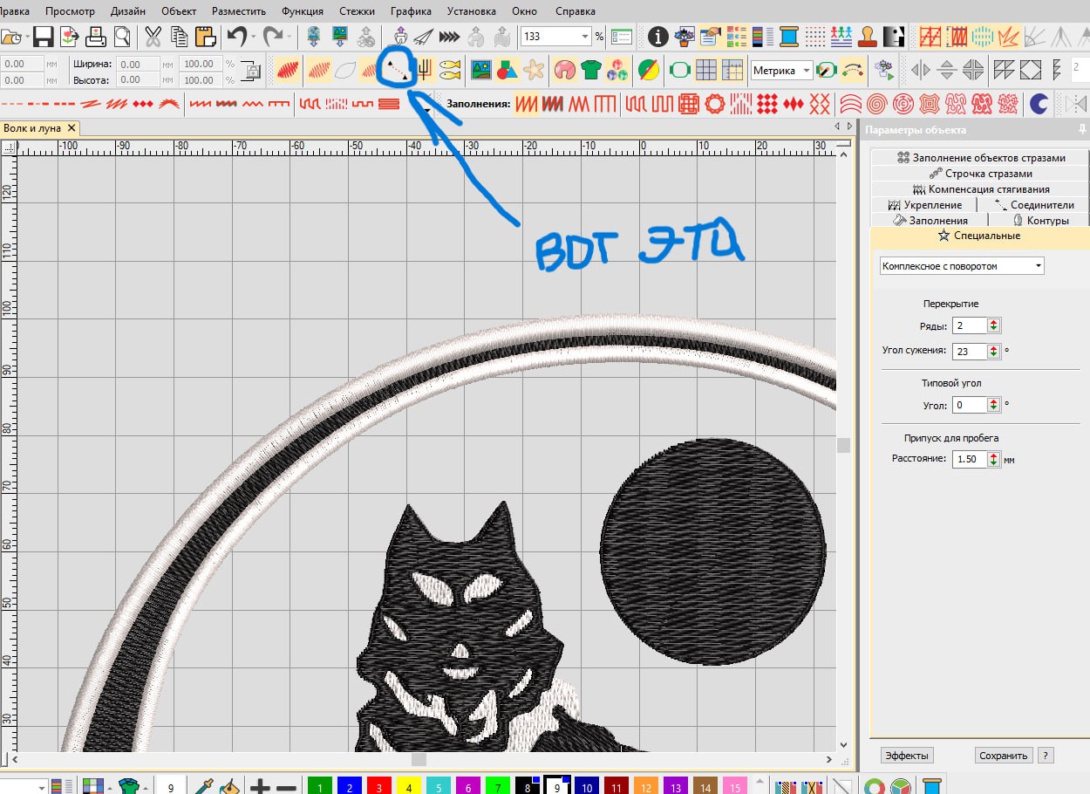Toggle the show hoop icon
The width and height of the screenshot is (1090, 794).
coord(679,69)
